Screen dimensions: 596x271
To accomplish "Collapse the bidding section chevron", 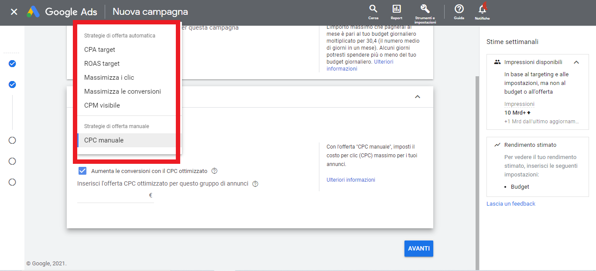I will (x=417, y=97).
